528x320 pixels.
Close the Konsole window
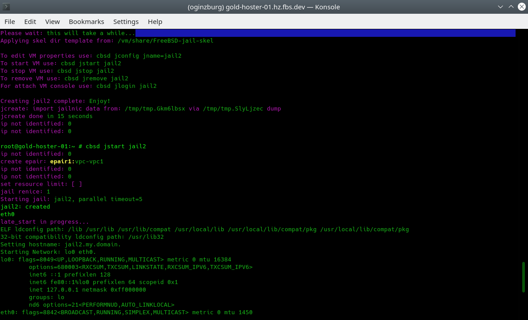click(522, 7)
